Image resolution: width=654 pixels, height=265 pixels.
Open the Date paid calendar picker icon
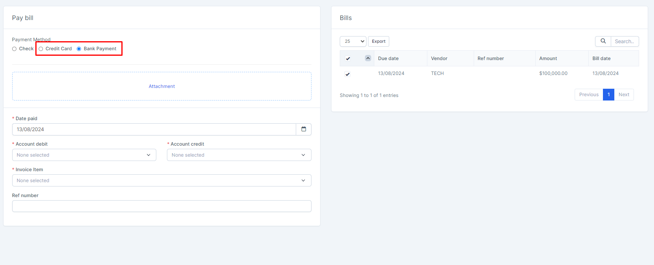[x=303, y=129]
